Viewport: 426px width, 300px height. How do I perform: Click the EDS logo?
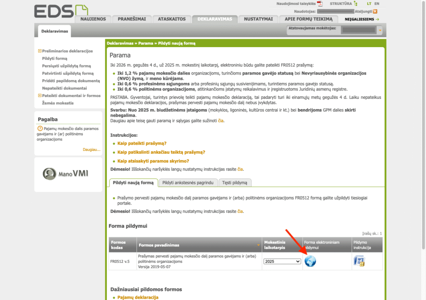[61, 11]
